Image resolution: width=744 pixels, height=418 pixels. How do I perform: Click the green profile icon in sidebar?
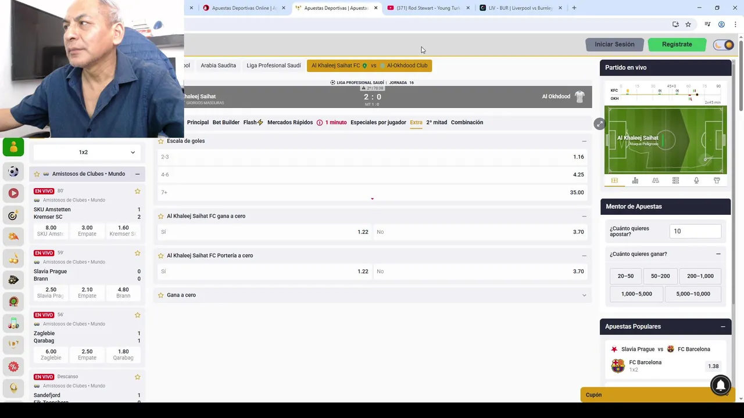coord(13,147)
